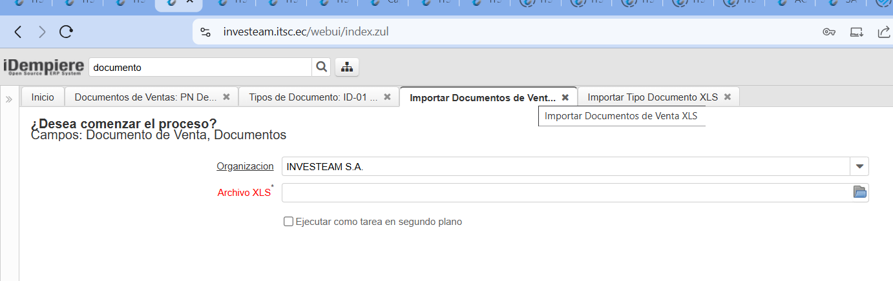This screenshot has width=893, height=281.
Task: Reload the browser page
Action: tap(66, 32)
